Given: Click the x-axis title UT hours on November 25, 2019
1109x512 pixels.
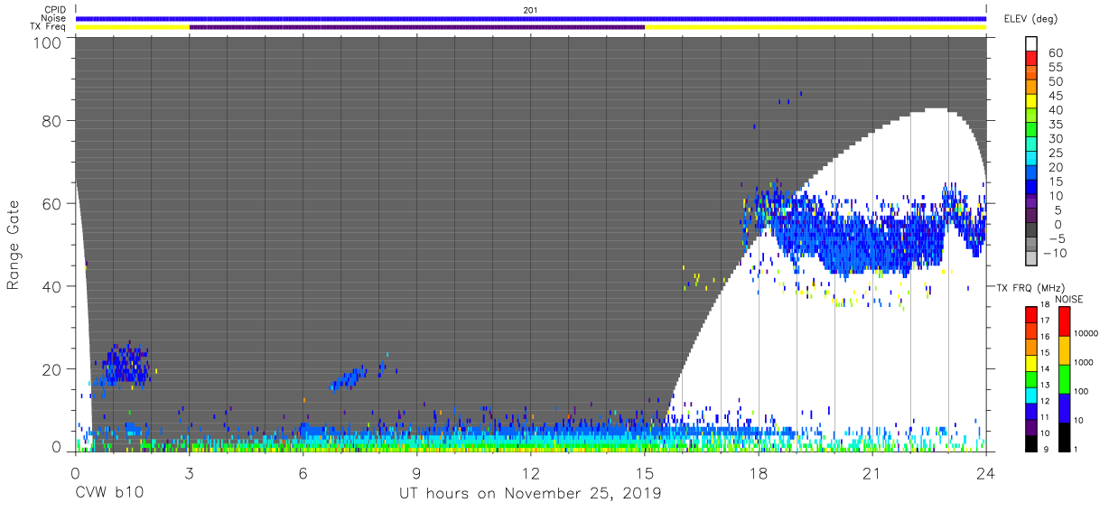Looking at the screenshot, I should pyautogui.click(x=530, y=494).
